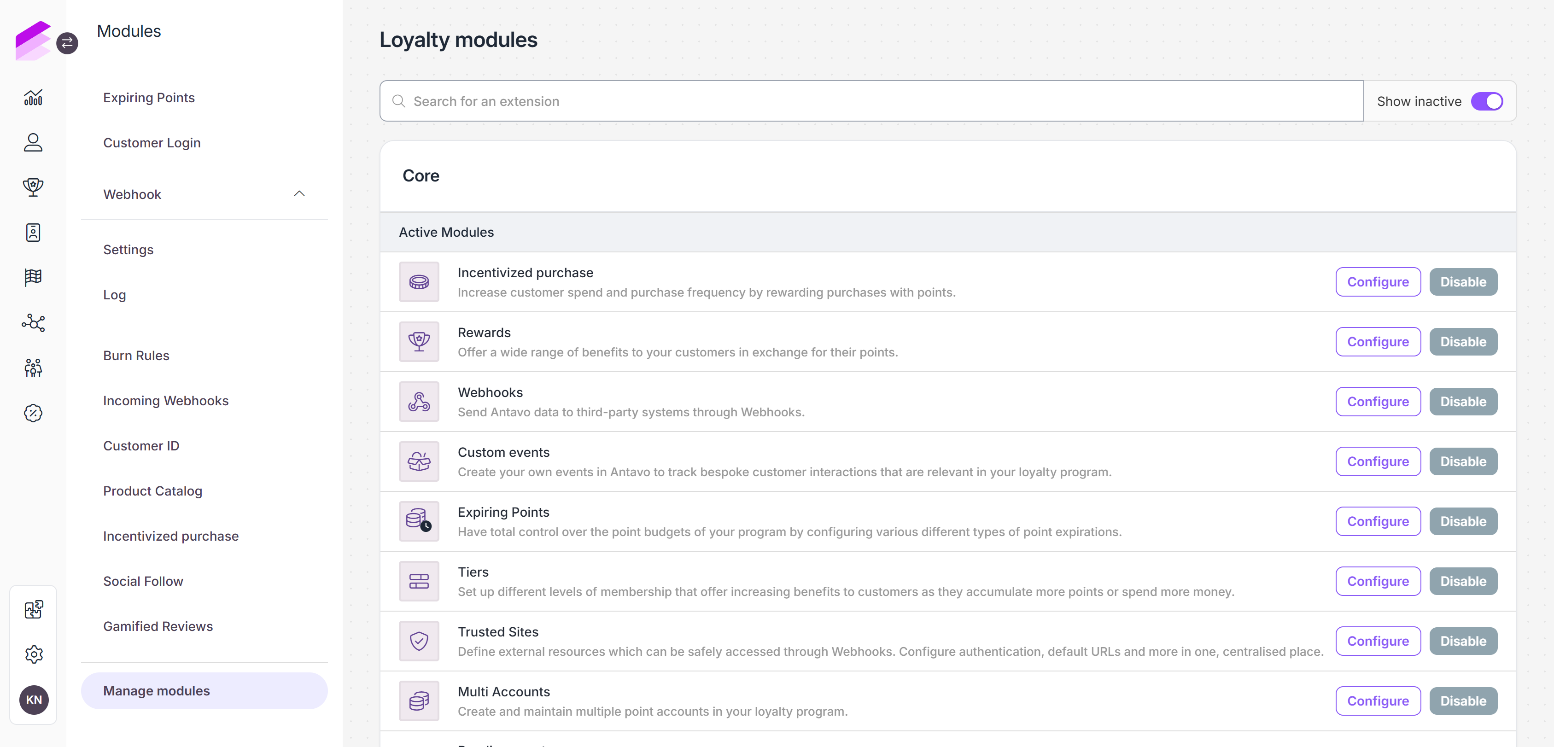The height and width of the screenshot is (747, 1554).
Task: Toggle the Show inactive switch
Action: (x=1486, y=101)
